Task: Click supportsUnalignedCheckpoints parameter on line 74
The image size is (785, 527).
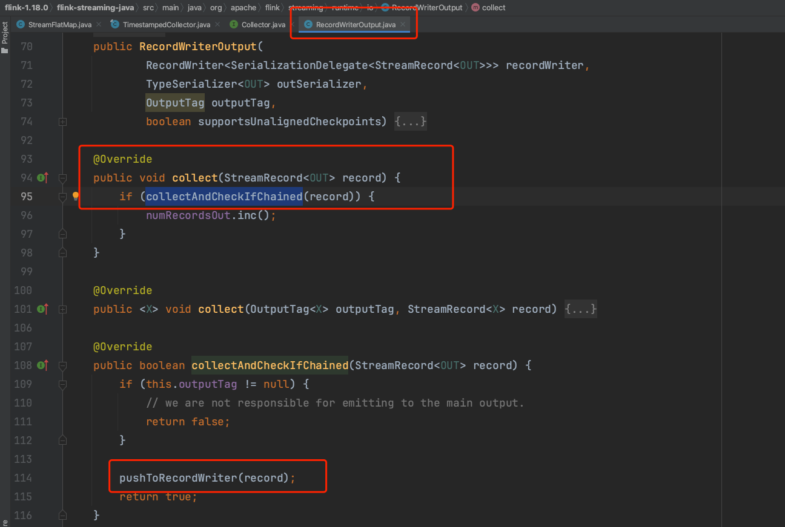Action: (x=290, y=122)
